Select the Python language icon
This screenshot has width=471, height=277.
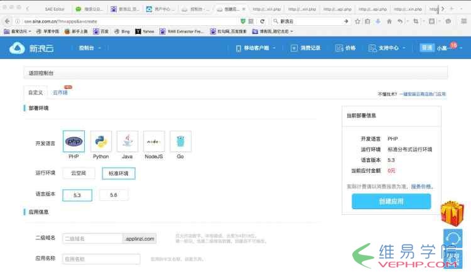point(101,141)
